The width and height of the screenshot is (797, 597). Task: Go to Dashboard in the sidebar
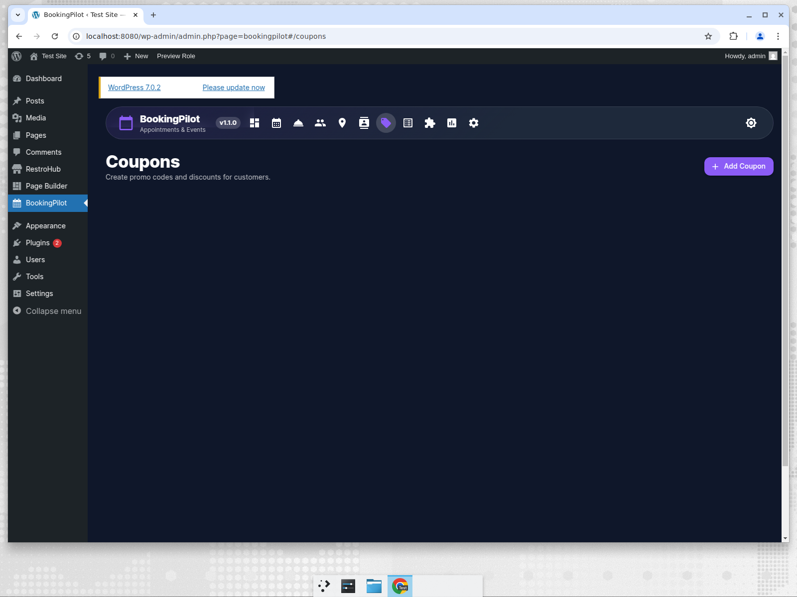tap(48, 79)
